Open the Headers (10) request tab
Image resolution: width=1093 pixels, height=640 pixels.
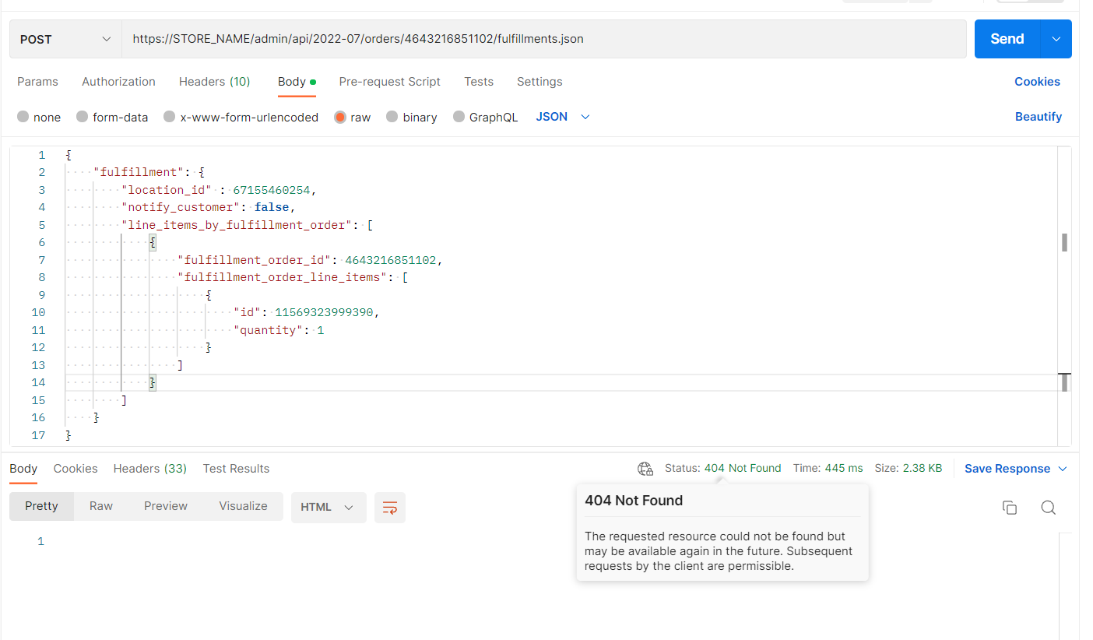point(215,82)
